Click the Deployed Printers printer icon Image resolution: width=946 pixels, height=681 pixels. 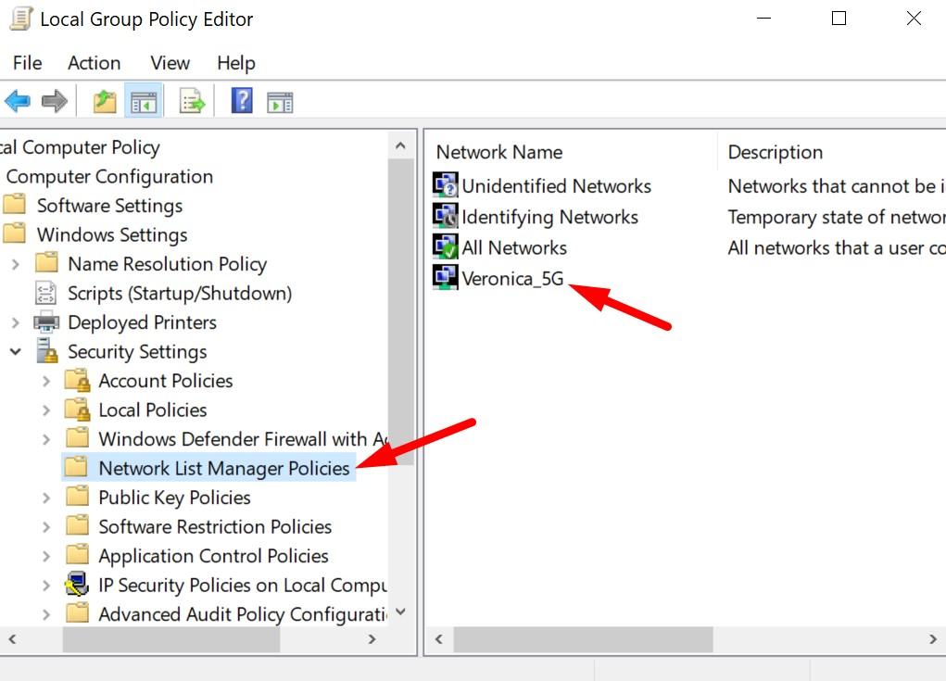46,322
